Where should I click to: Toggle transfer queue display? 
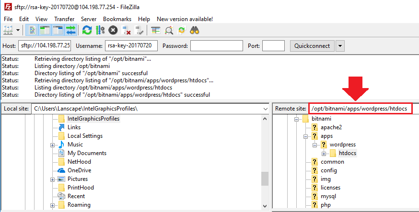[x=71, y=30]
